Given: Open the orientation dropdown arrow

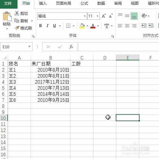Looking at the screenshot, I should pyautogui.click(x=149, y=16).
